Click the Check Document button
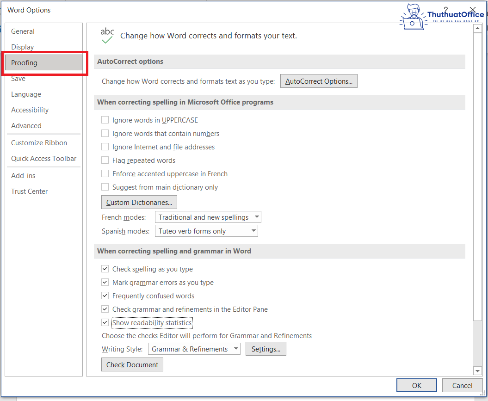The height and width of the screenshot is (401, 488). (132, 364)
